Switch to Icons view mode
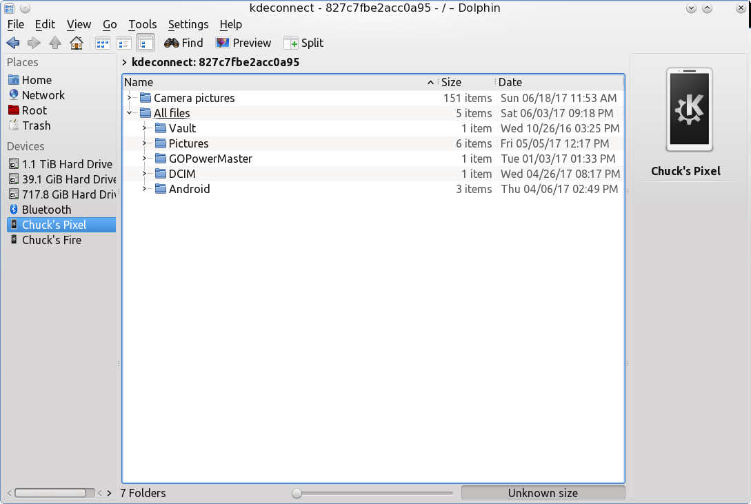 pos(103,43)
